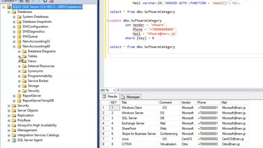Expand the AlwaysOn High Availability node
Screen dimensions: 263x148
pyautogui.click(x=9, y=125)
